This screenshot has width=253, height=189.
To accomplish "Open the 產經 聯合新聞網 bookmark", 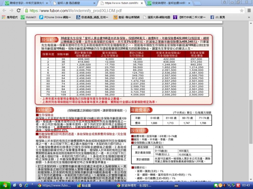I will [126, 17].
